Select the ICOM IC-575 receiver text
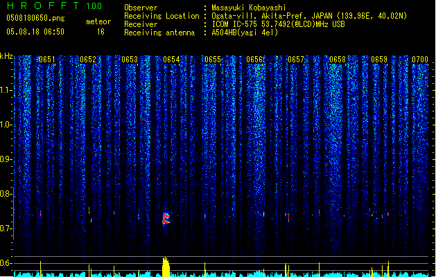Image resolution: width=436 pixels, height=277 pixels. click(278, 24)
